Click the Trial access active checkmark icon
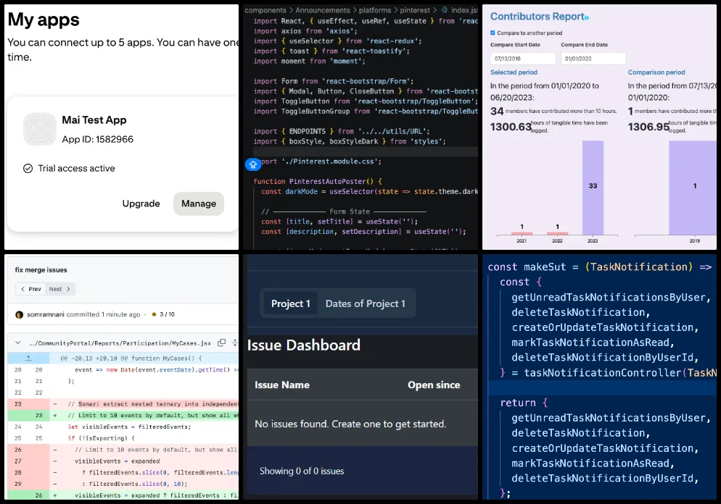This screenshot has width=721, height=504. click(x=28, y=169)
